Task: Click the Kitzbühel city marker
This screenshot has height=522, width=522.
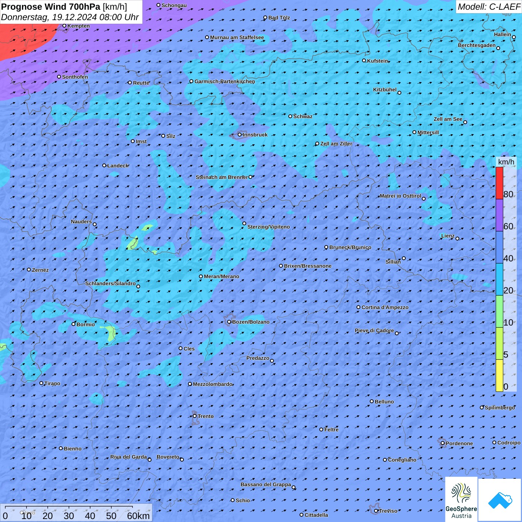Action: pos(399,93)
